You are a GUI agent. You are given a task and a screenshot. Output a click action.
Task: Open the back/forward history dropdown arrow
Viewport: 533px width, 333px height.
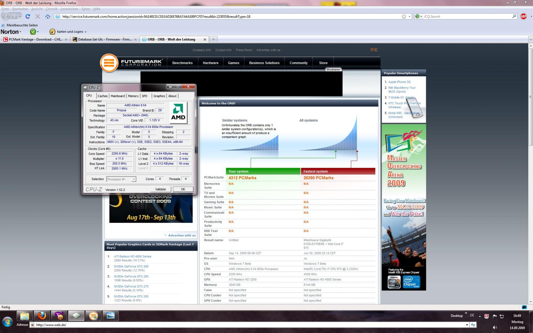click(x=20, y=16)
